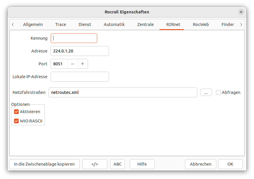Image resolution: width=254 pixels, height=179 pixels.
Task: Close the Rocrail Eigenschaften dialog
Action: click(x=241, y=12)
